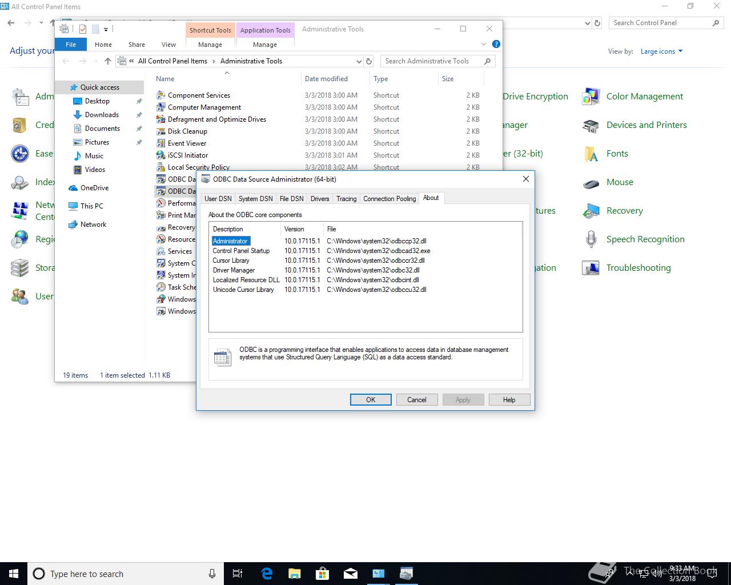731x585 pixels.
Task: Click the Cortana microphone icon
Action: (x=212, y=574)
